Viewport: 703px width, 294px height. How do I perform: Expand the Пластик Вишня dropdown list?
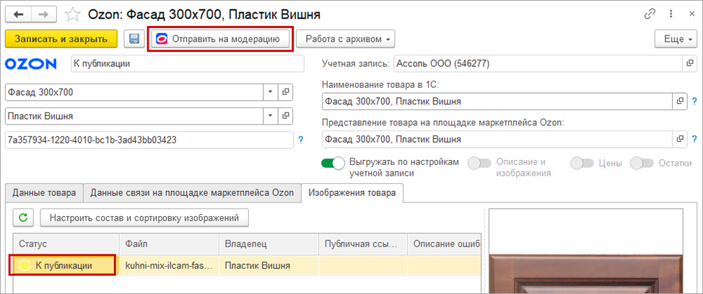pos(270,115)
